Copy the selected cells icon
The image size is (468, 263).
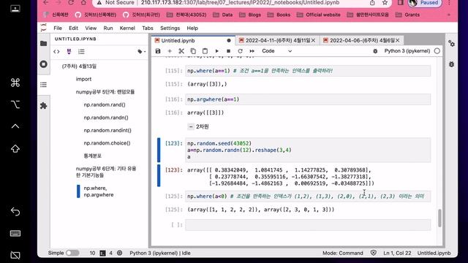click(x=193, y=51)
